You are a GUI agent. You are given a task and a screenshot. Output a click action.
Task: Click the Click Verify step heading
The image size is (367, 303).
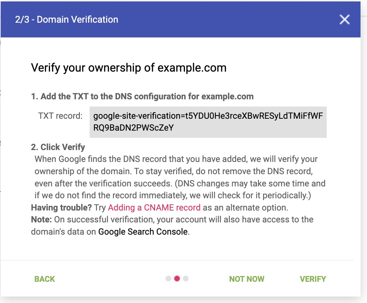coord(58,147)
